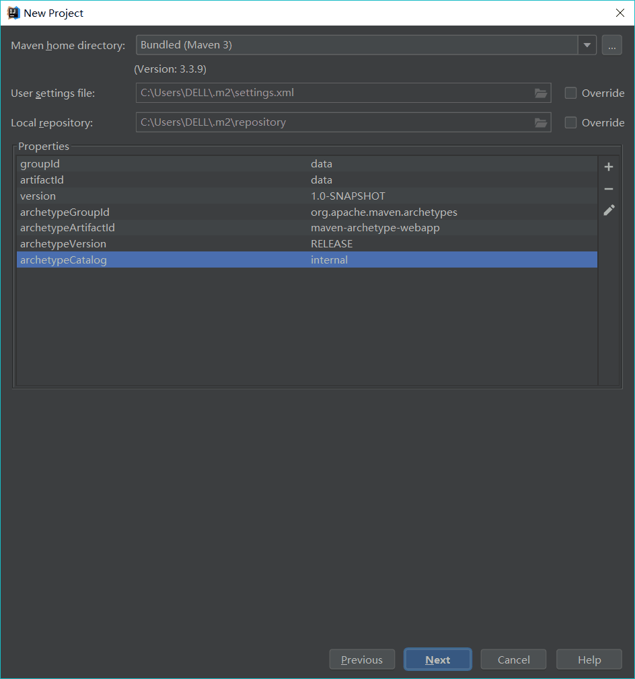Click the value RELEASE
The width and height of the screenshot is (635, 679).
332,244
